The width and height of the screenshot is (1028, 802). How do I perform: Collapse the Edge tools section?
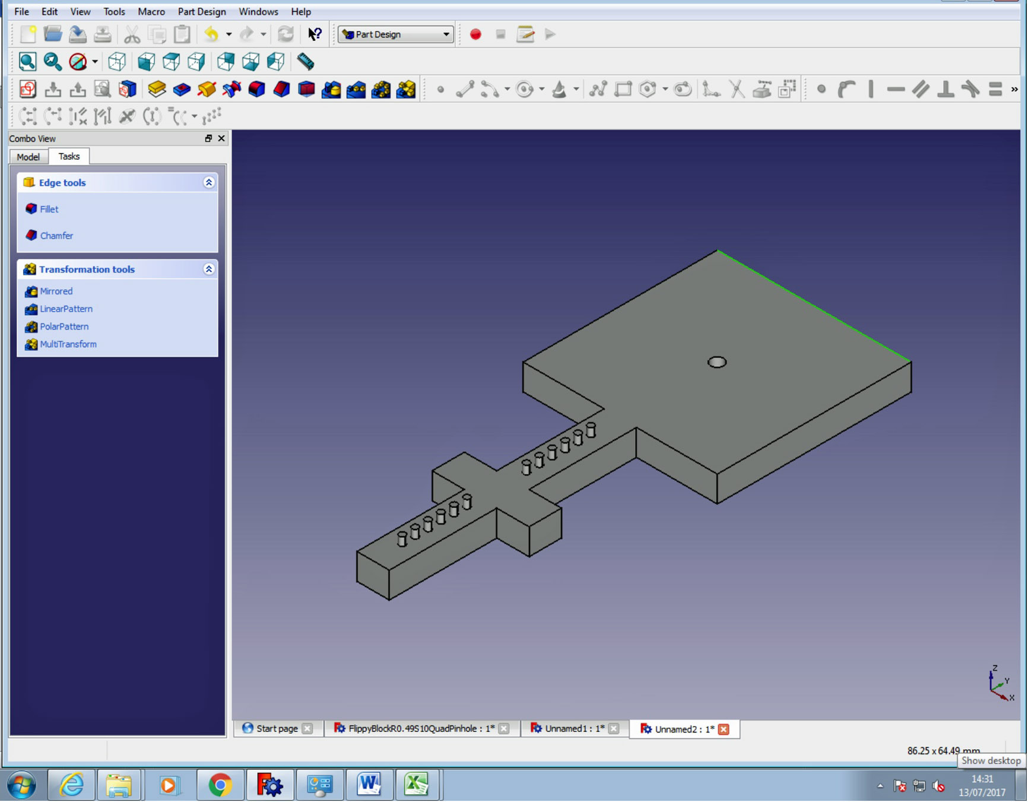point(209,182)
